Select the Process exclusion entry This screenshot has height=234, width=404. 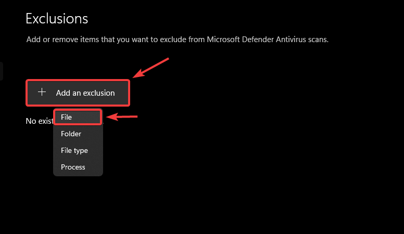[x=72, y=167]
